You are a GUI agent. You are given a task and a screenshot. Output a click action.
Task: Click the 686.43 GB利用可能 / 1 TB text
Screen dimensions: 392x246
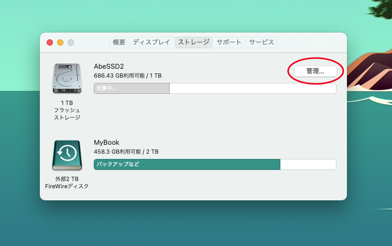pos(128,76)
